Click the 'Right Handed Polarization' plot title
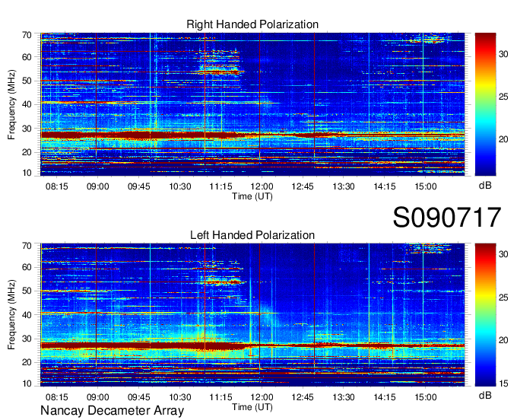The height and width of the screenshot is (420, 517). (x=252, y=24)
